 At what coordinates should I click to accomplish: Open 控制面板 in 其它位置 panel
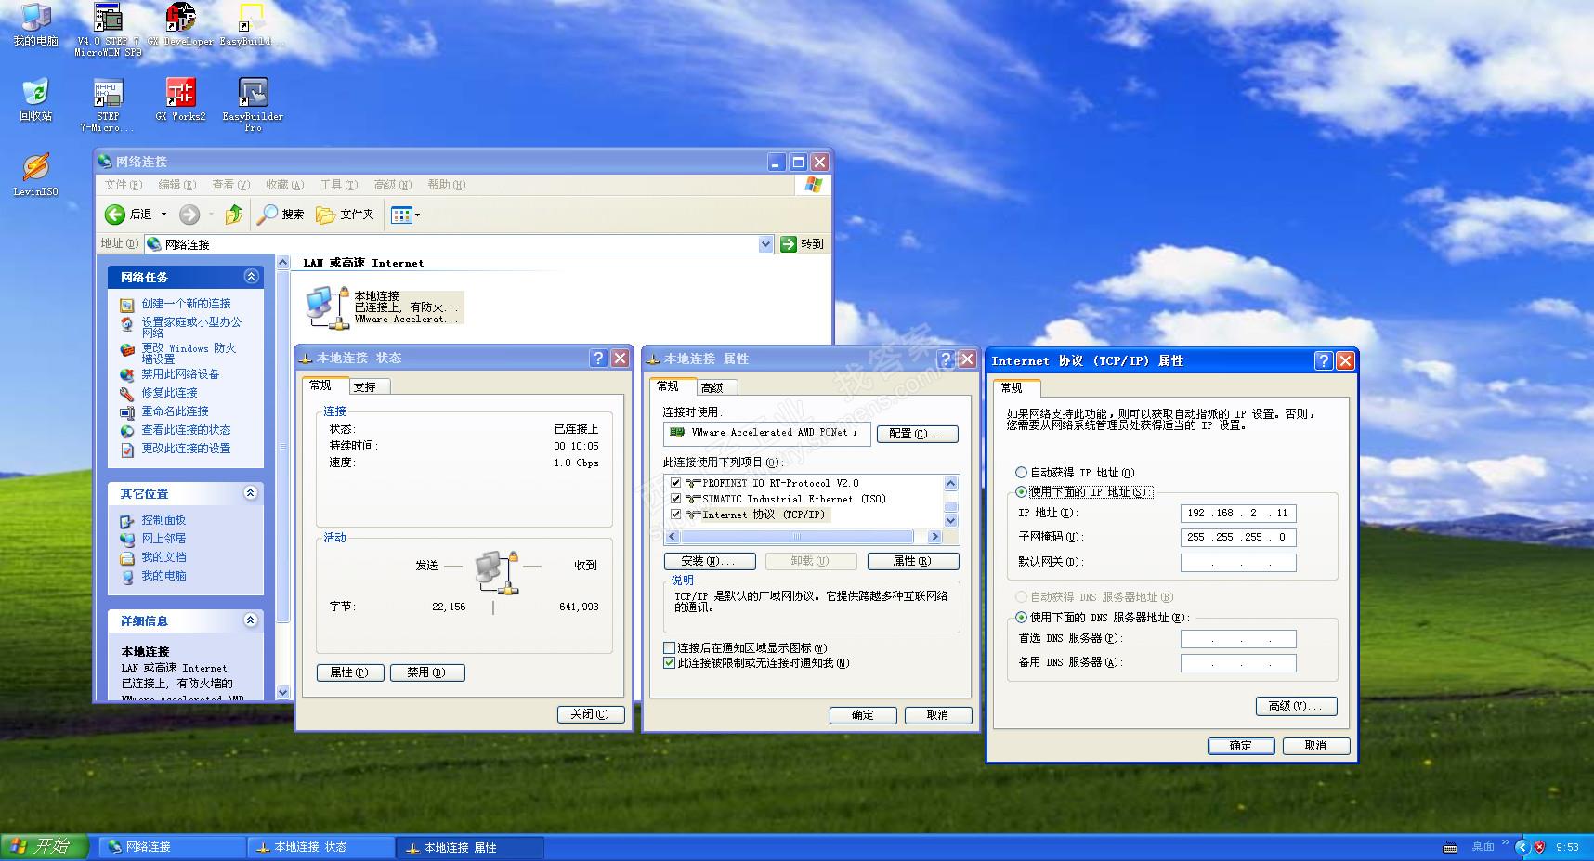tap(163, 520)
